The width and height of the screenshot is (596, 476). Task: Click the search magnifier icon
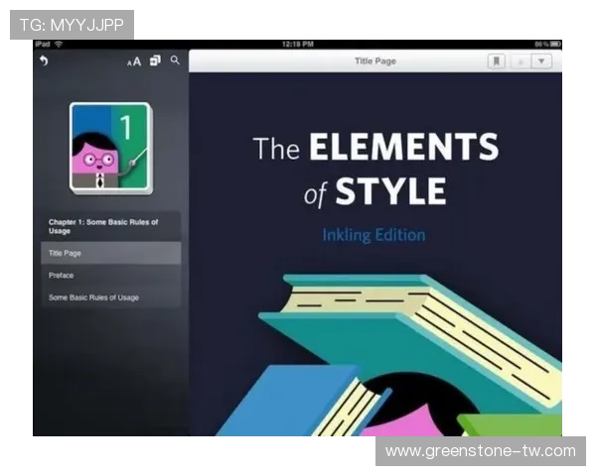click(x=175, y=60)
